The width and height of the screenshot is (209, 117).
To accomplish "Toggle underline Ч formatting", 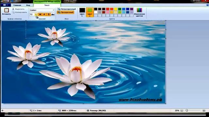I will click(x=49, y=14).
